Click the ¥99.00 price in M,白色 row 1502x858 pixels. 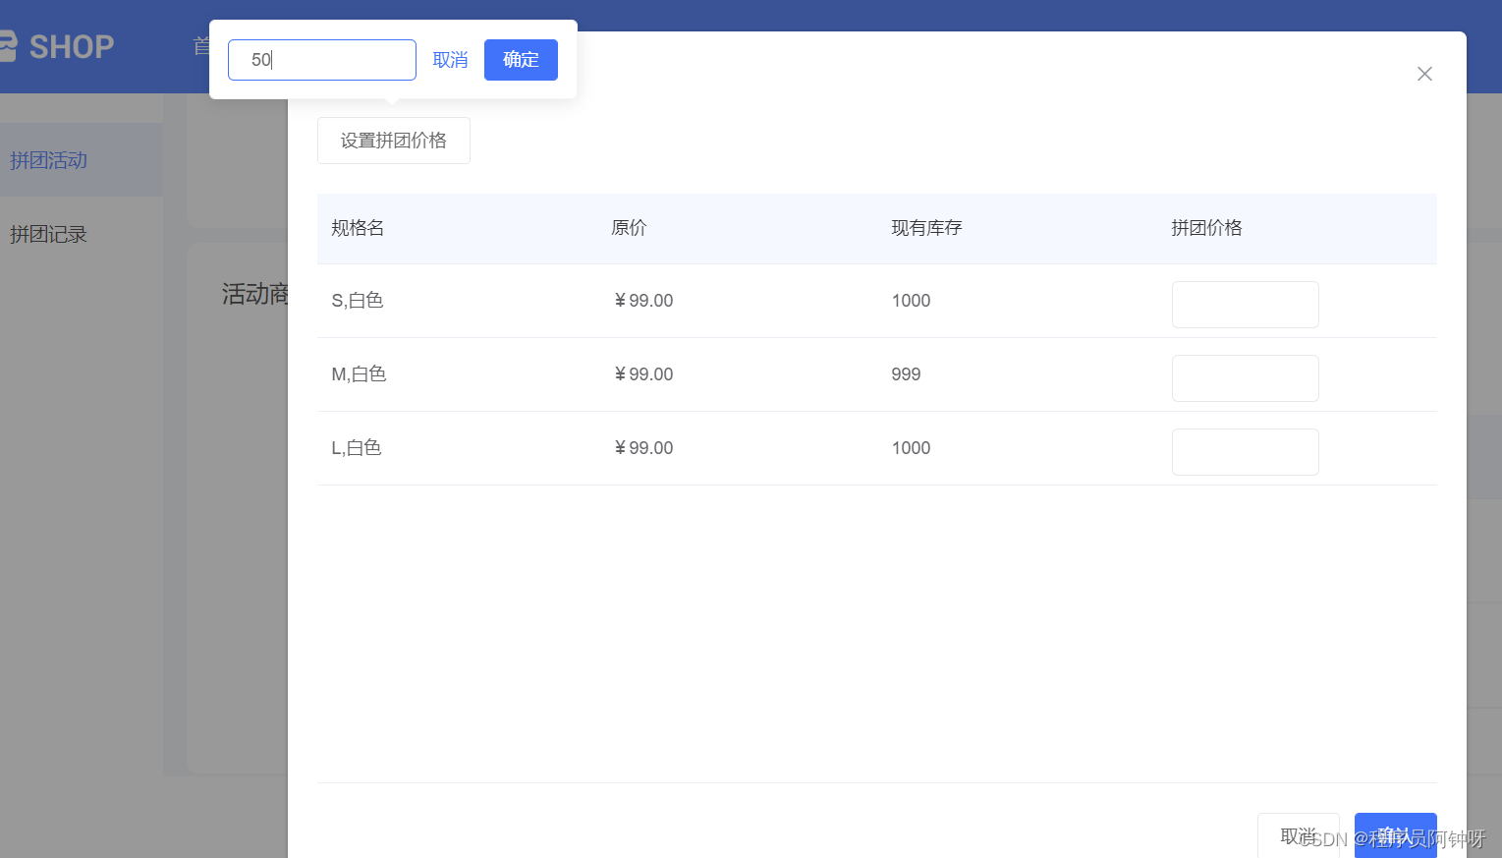click(x=643, y=374)
